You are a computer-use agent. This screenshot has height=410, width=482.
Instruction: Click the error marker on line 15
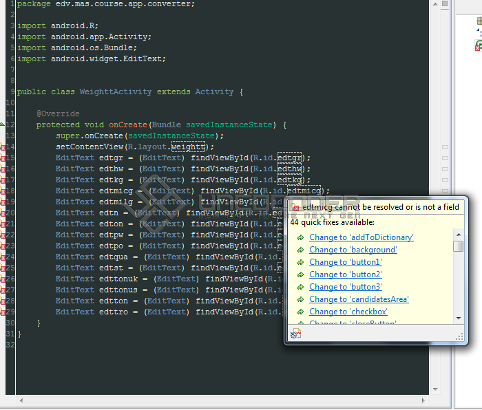(3, 158)
